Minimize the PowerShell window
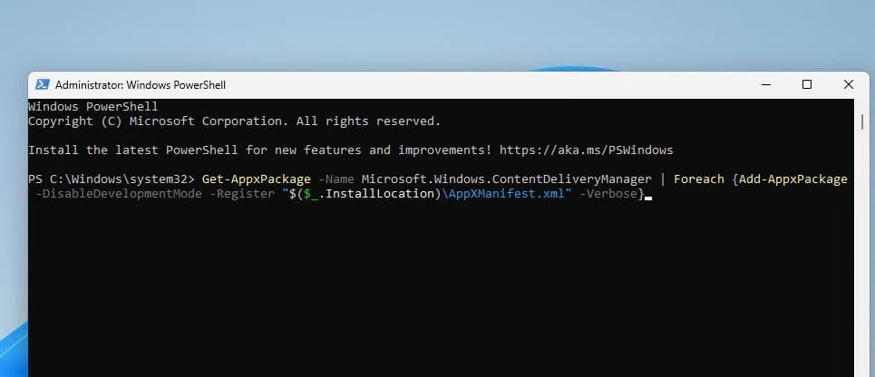 tap(765, 84)
